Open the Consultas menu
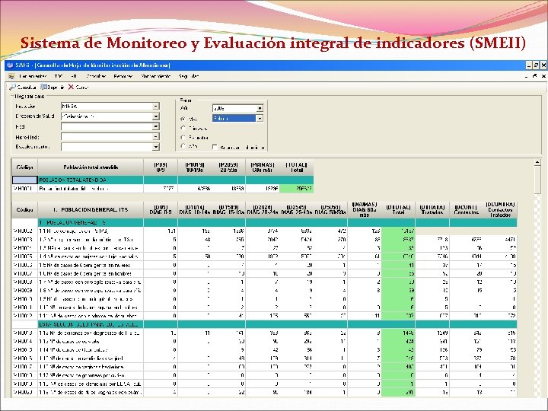548x411 pixels. [96, 76]
